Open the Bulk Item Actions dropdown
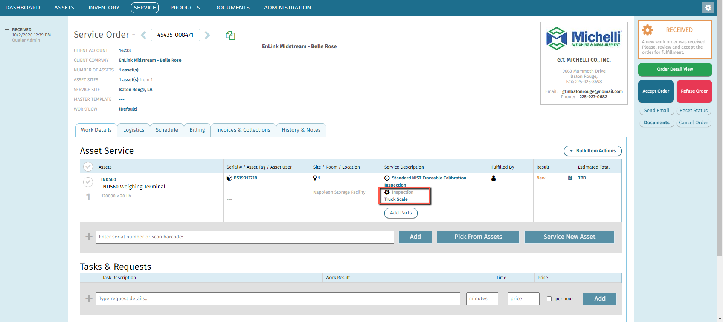The width and height of the screenshot is (723, 322). tap(593, 151)
